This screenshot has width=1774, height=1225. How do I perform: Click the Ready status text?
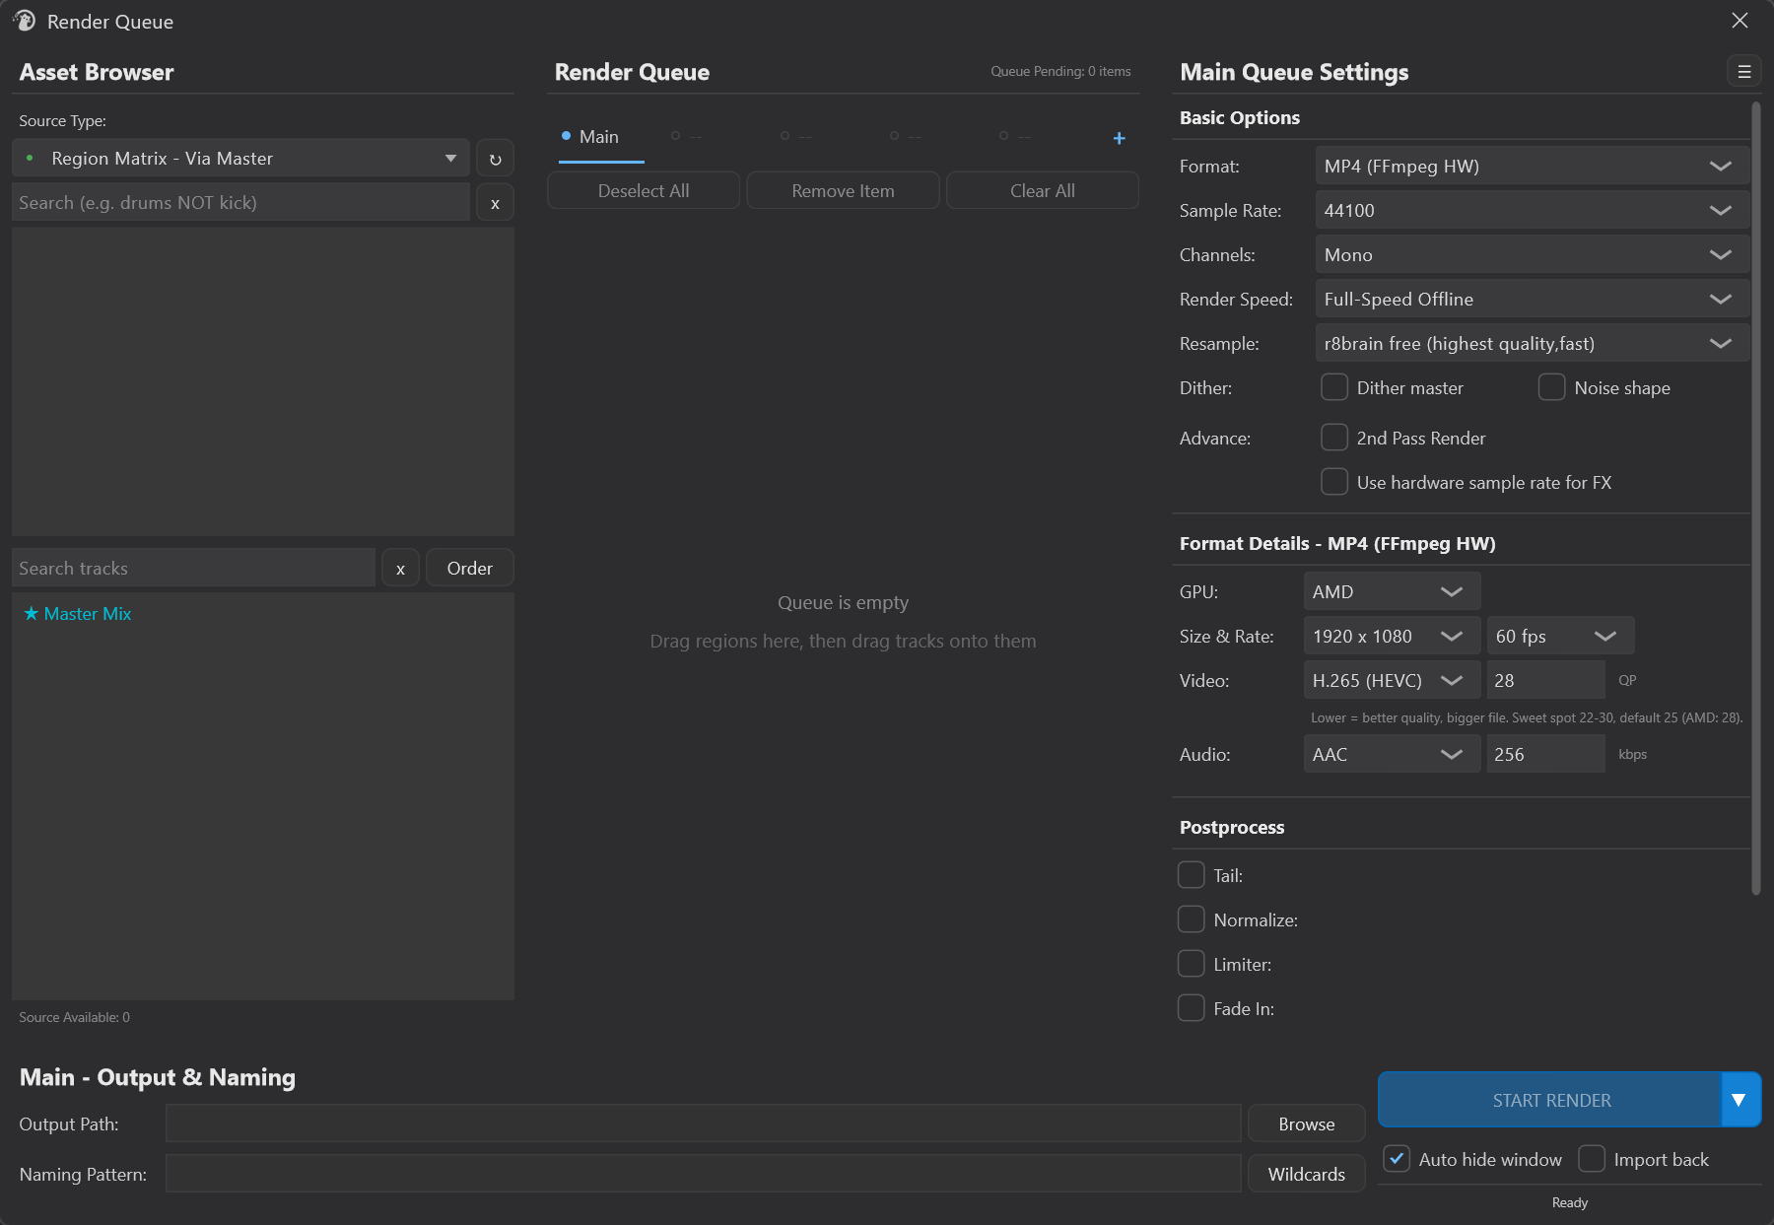(x=1570, y=1202)
